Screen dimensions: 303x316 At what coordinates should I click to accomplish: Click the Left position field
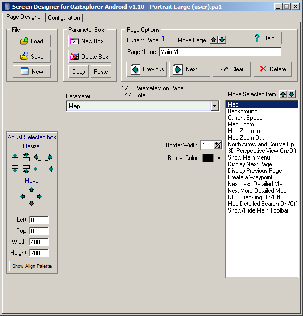tap(39, 220)
